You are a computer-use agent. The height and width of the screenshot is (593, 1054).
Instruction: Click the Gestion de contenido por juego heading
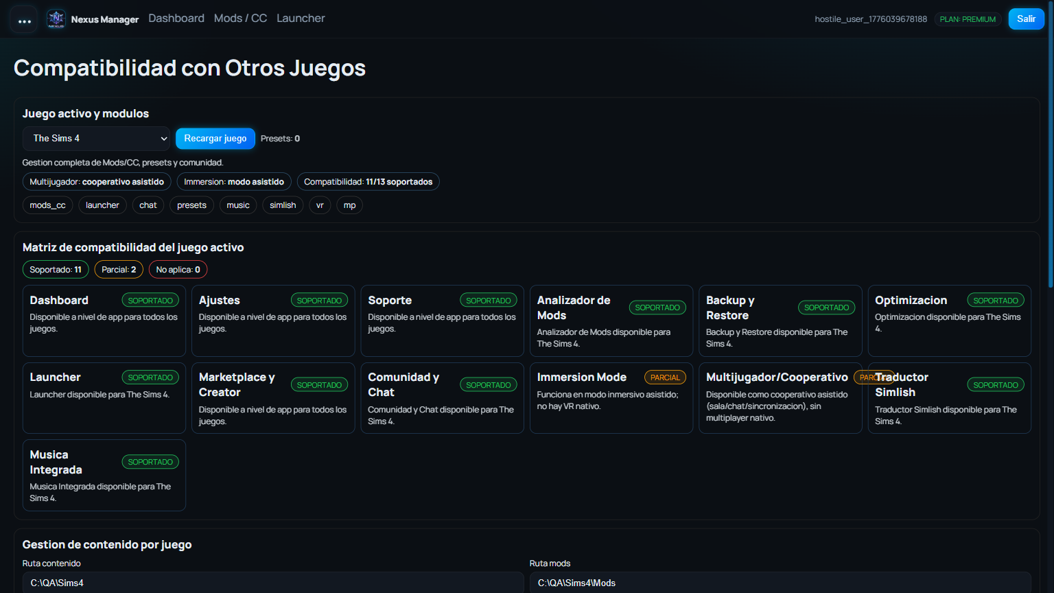[107, 545]
